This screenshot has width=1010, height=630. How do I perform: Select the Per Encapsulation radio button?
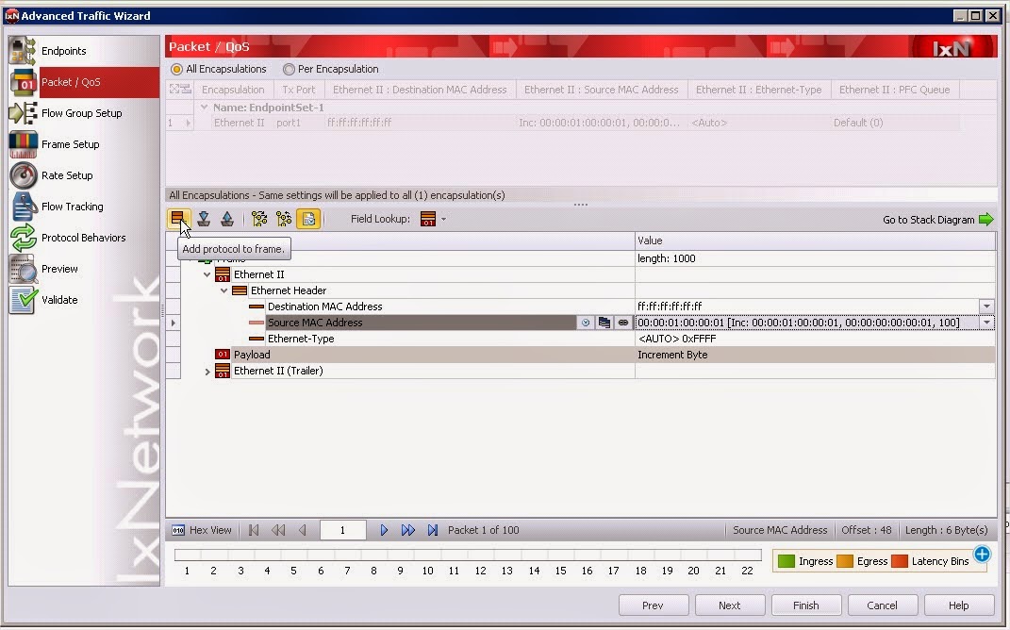[x=290, y=69]
